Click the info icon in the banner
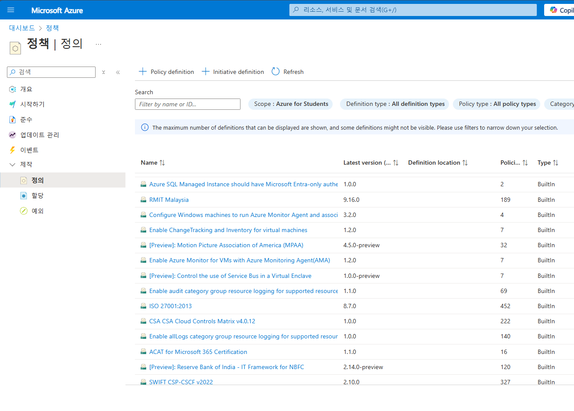 tap(145, 127)
